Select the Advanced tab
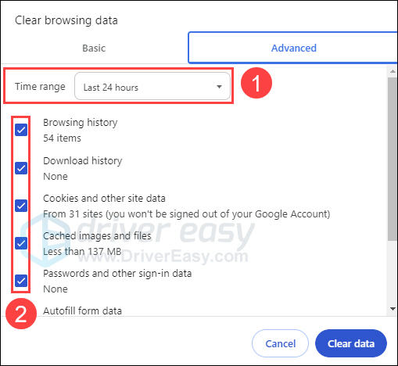Screen dimensions: 398x366 (x=293, y=48)
